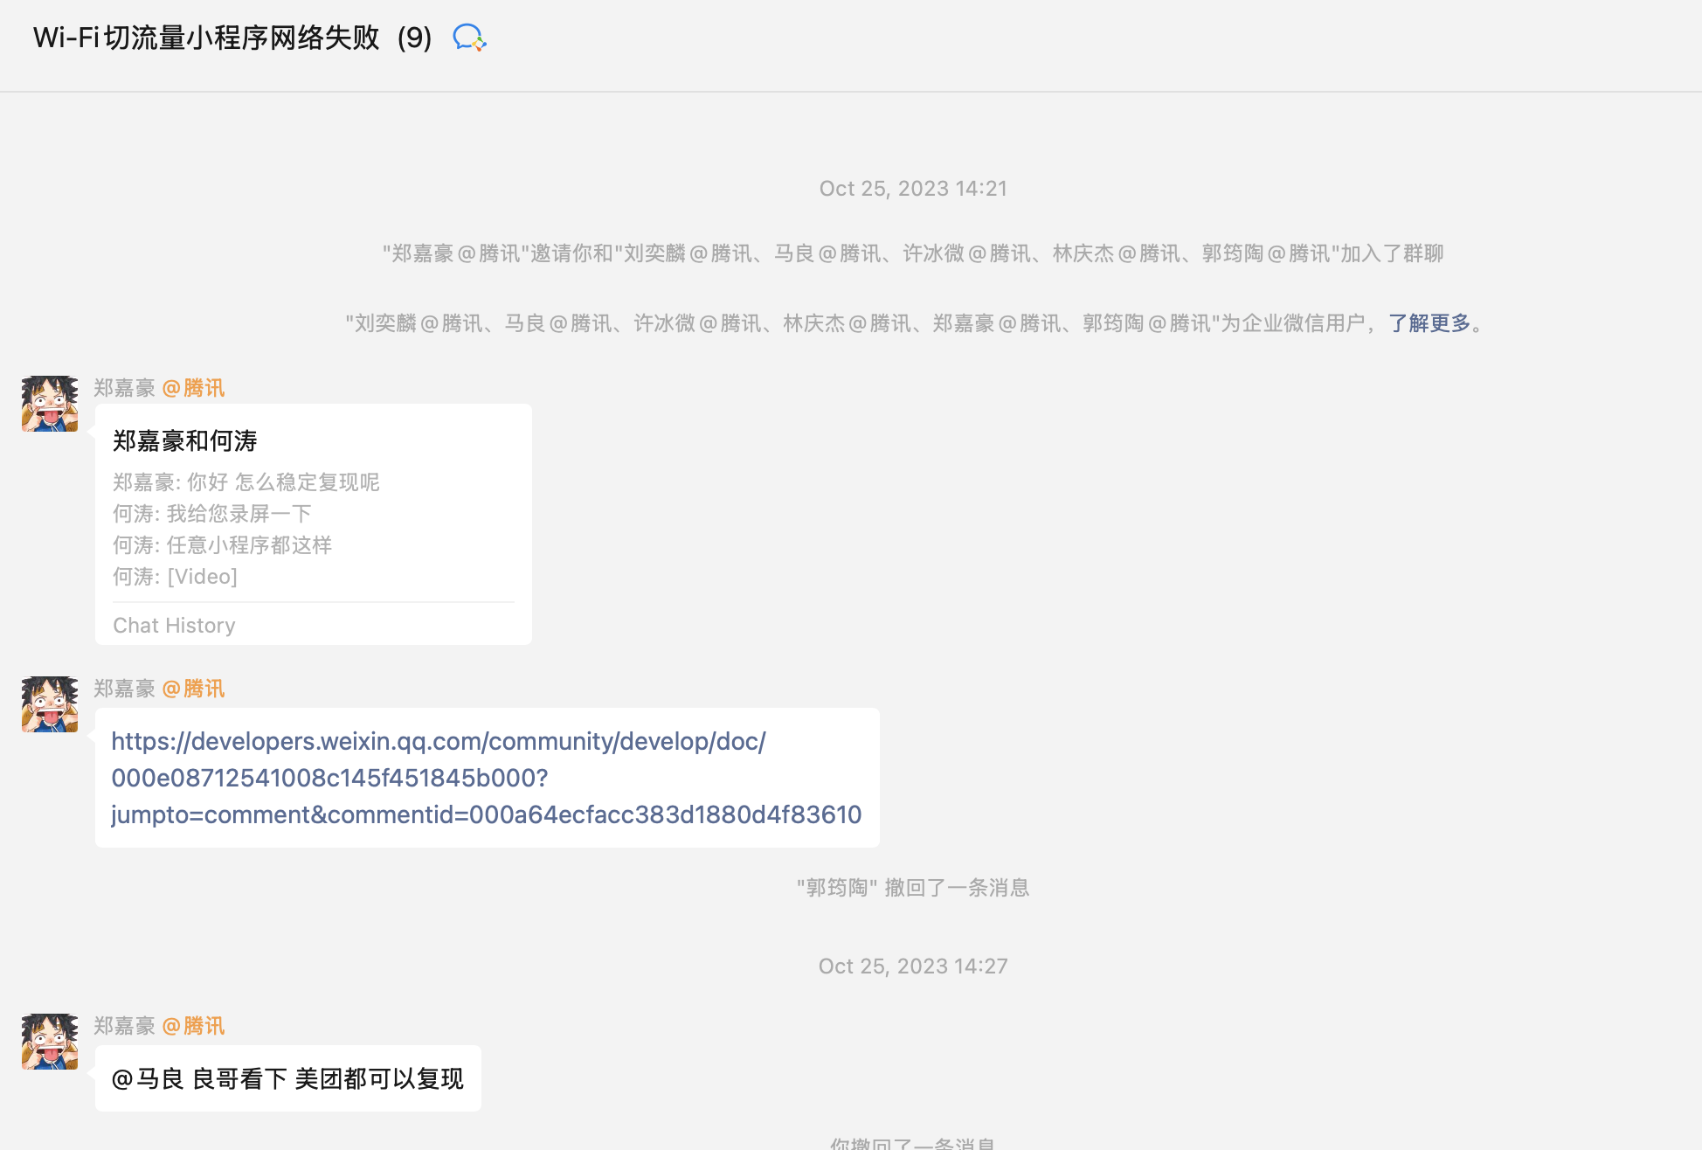Viewport: 1702px width, 1150px height.
Task: Click the @腾讯 tag above the link message
Action: [x=194, y=689]
